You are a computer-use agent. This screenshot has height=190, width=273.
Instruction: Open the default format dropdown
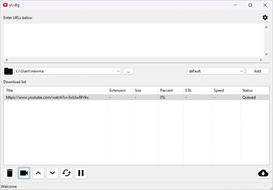coord(241,71)
